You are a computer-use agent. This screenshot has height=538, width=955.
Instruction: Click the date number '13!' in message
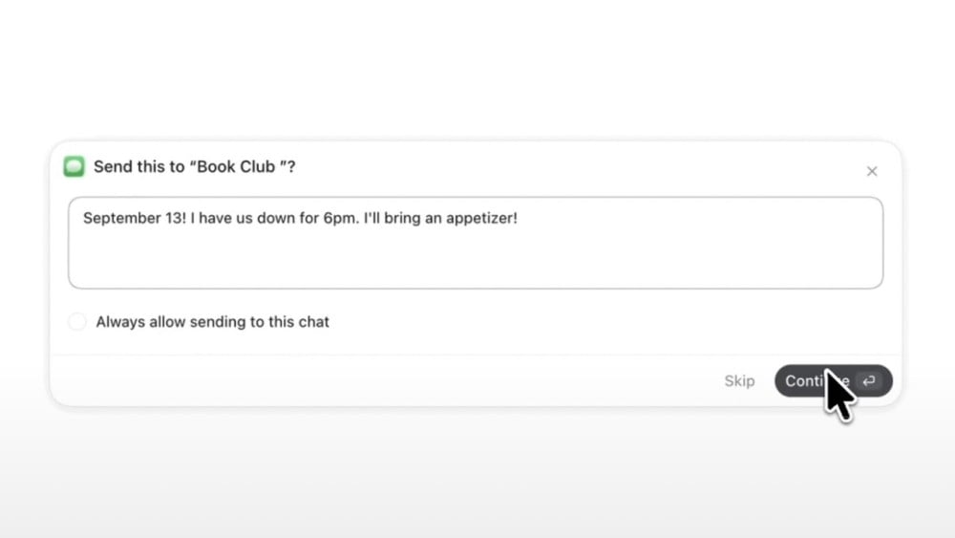(176, 218)
